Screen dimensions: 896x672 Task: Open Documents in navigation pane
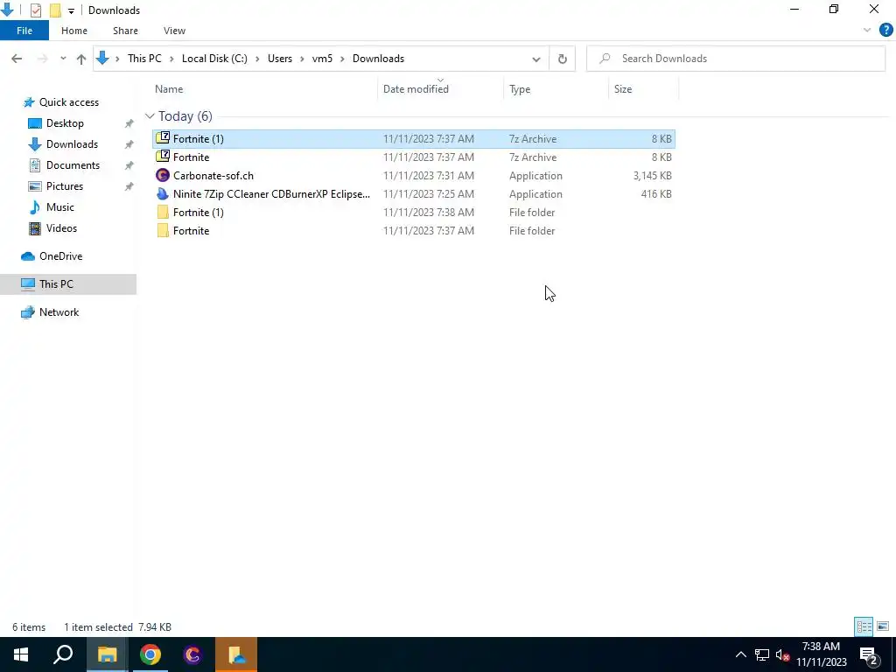73,165
